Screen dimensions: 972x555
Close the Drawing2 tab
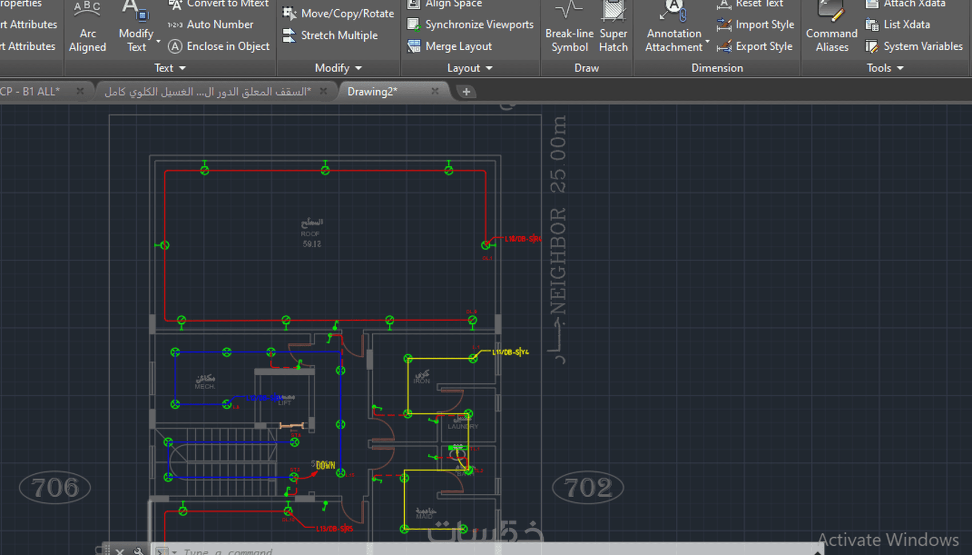click(435, 92)
